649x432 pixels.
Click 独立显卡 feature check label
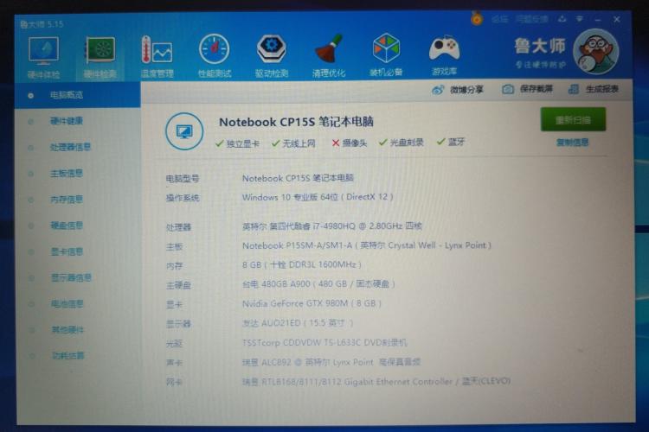tap(237, 143)
